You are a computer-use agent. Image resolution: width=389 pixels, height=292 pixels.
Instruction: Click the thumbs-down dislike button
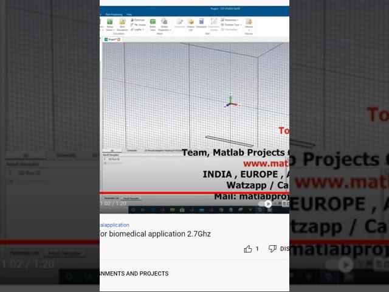tap(272, 249)
